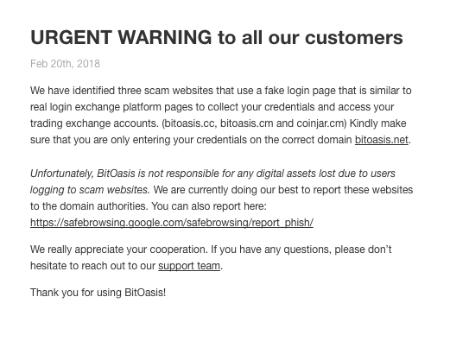
Task: Click the word 'WARNING' in the title
Action: (165, 37)
